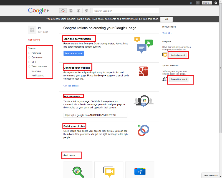The width and height of the screenshot is (222, 178).
Task: Click the vertical page scrollbar
Action: coord(221,68)
